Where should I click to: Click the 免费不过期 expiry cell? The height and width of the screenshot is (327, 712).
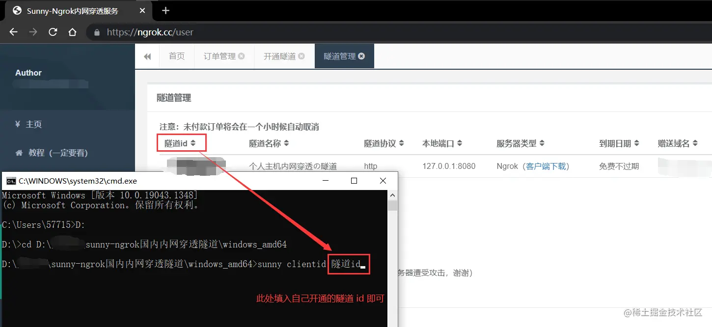(x=619, y=166)
